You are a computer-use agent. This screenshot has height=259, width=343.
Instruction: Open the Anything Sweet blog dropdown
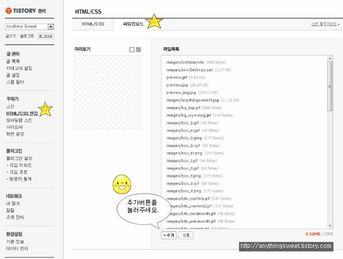pos(51,27)
